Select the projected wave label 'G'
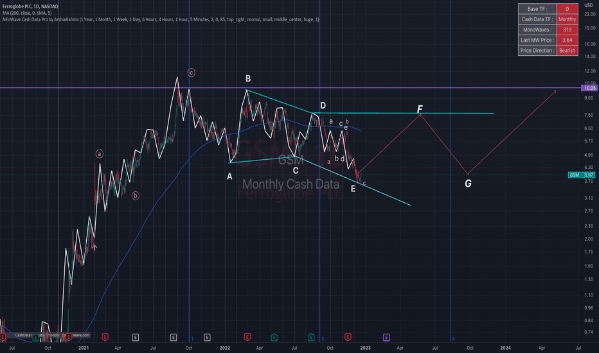The height and width of the screenshot is (353, 599). (x=468, y=184)
